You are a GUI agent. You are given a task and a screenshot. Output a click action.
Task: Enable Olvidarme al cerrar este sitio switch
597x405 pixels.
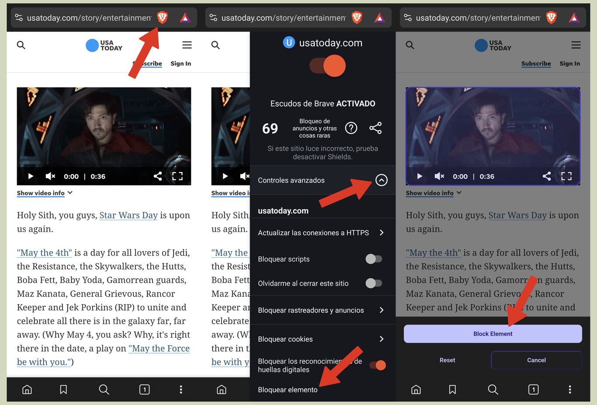pos(374,284)
